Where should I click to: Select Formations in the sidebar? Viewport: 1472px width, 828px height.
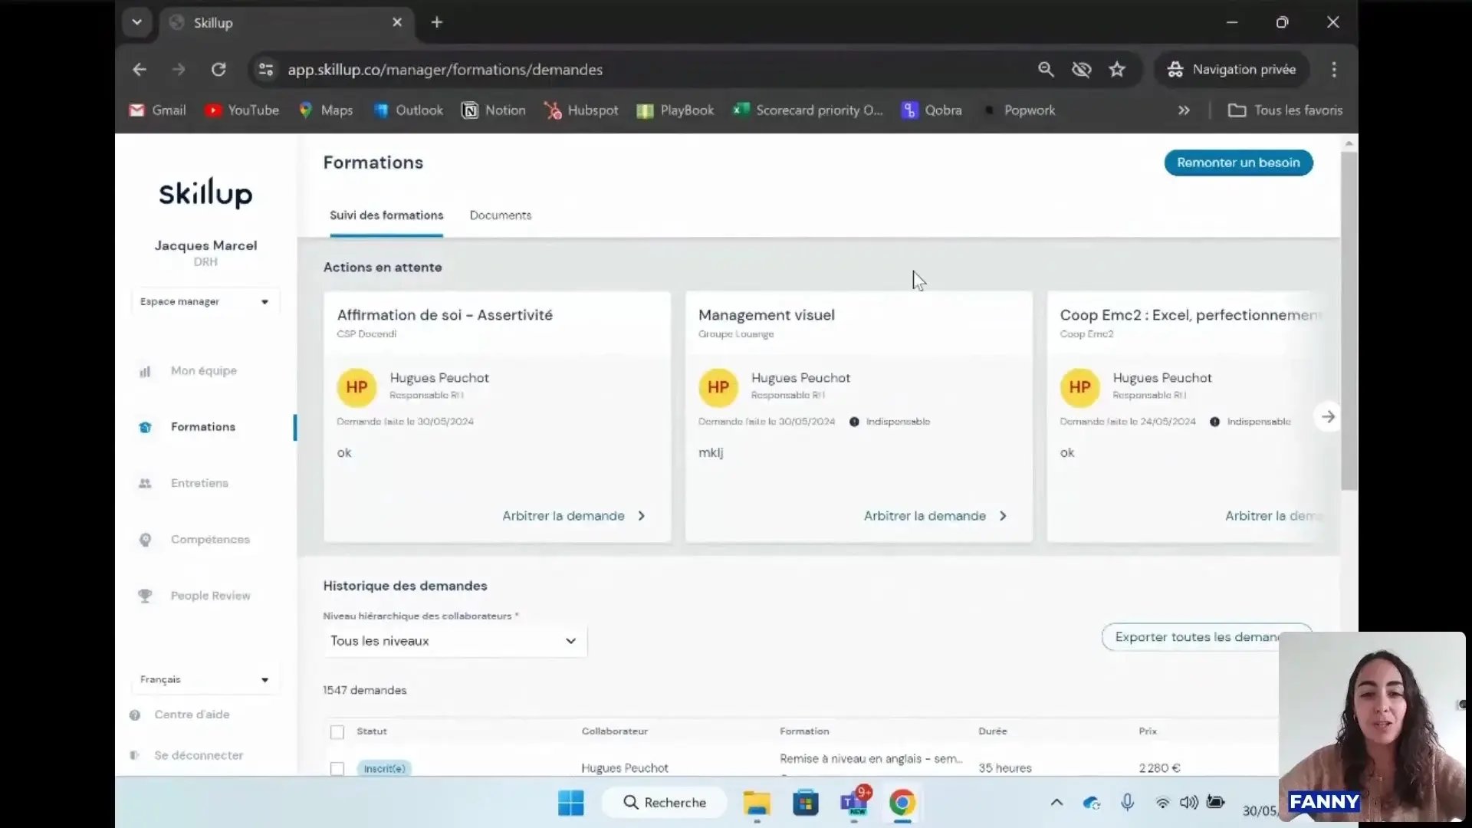pyautogui.click(x=202, y=427)
